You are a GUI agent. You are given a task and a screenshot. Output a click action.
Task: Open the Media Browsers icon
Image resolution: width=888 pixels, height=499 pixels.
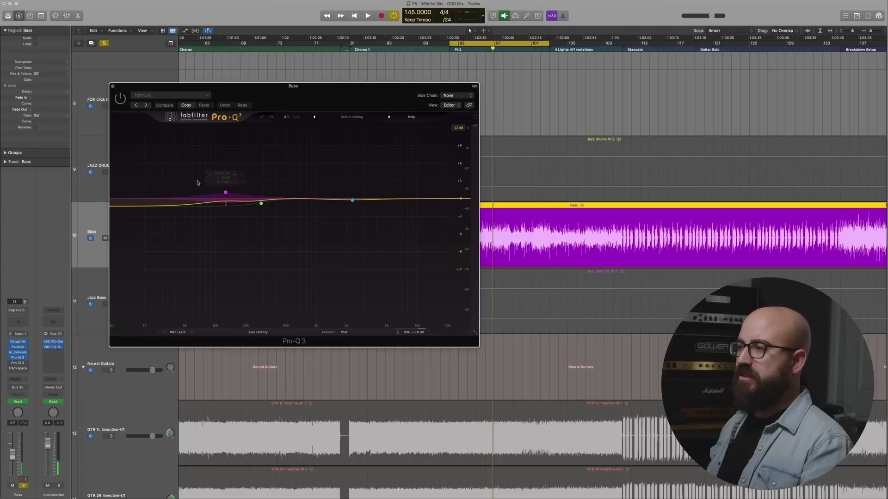[879, 16]
